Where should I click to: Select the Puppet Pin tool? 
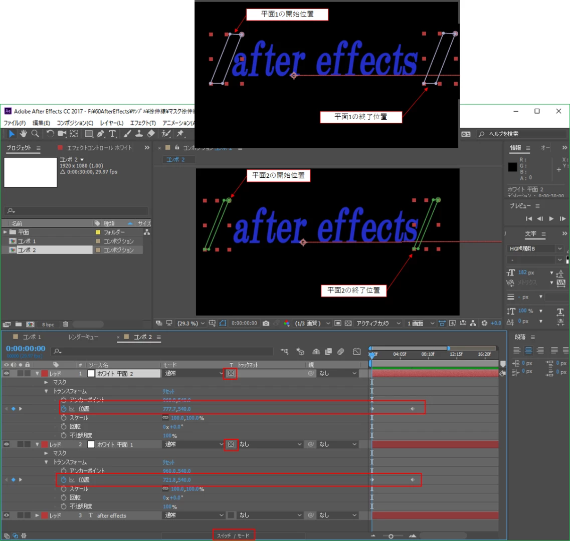point(180,134)
